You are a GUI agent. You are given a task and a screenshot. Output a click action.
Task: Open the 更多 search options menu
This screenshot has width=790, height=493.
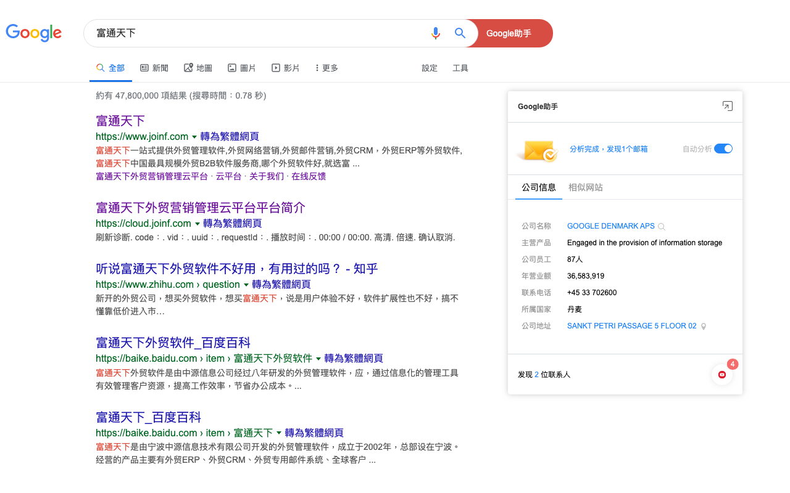pyautogui.click(x=326, y=68)
